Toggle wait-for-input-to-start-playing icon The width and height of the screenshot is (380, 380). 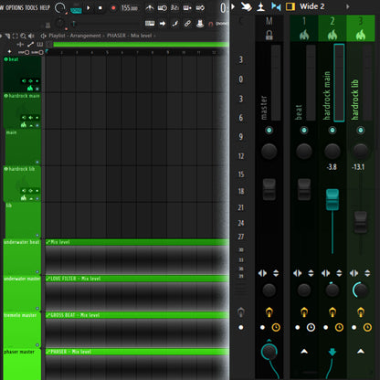[x=162, y=8]
